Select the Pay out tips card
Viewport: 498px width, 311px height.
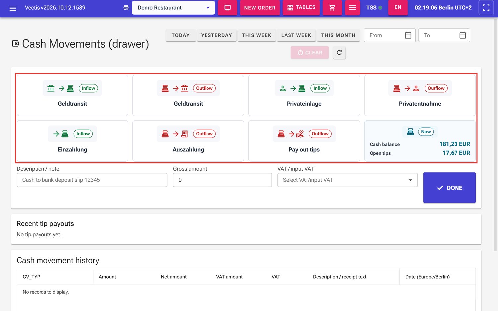tap(304, 141)
